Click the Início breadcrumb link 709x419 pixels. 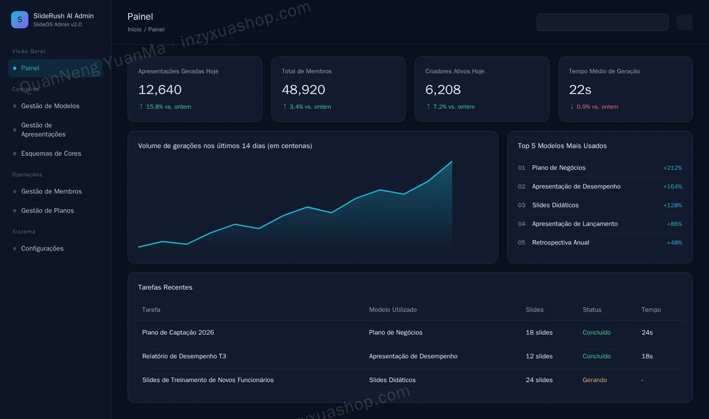pos(135,29)
